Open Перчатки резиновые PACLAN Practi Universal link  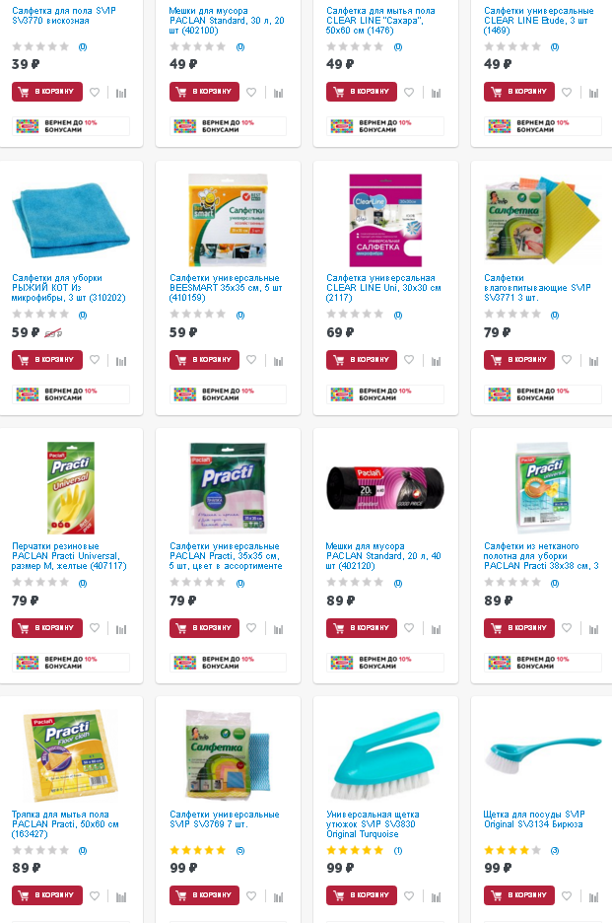(x=69, y=556)
